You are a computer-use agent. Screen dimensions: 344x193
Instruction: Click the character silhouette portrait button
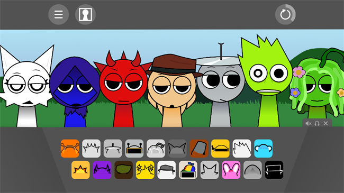85,14
